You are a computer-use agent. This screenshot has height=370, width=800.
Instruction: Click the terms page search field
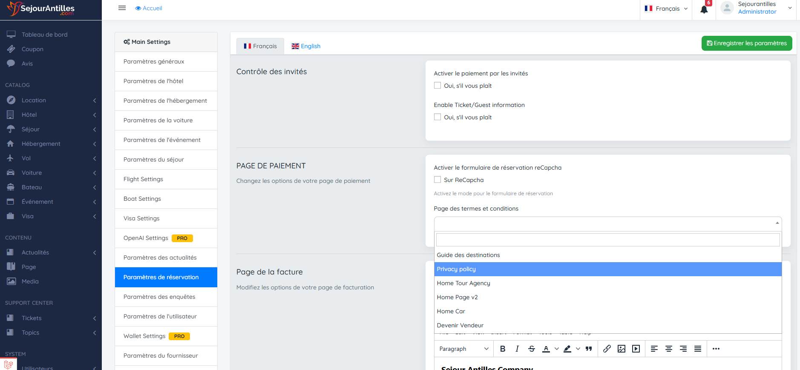coord(607,240)
